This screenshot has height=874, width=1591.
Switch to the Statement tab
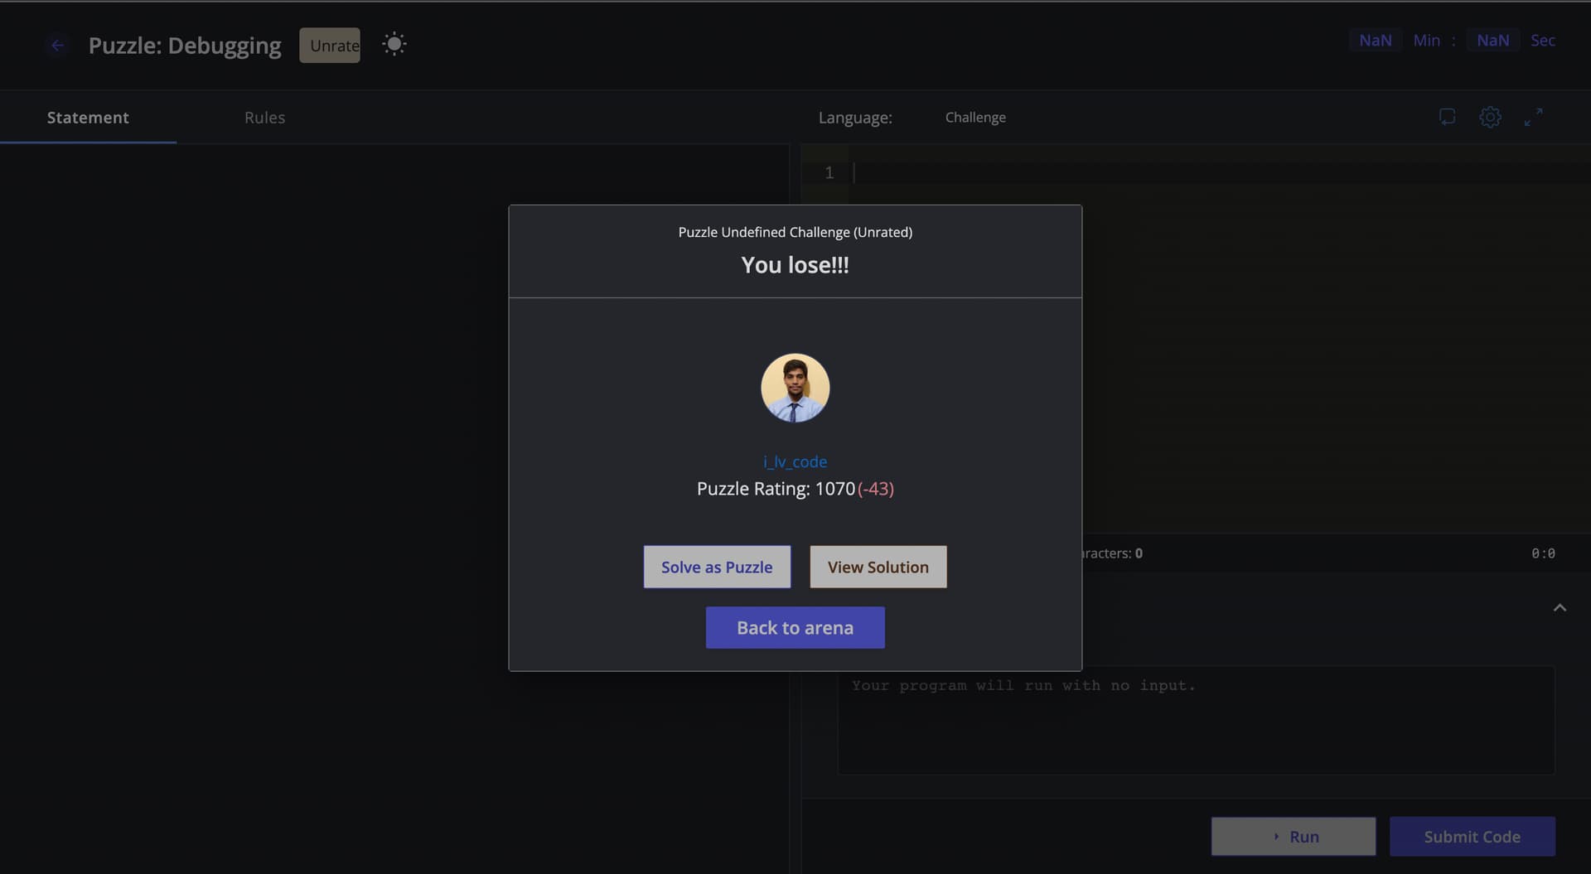[88, 118]
